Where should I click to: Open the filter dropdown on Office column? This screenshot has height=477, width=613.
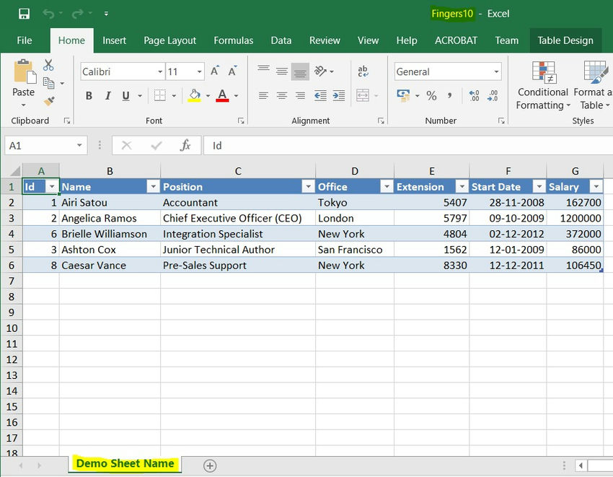point(386,187)
